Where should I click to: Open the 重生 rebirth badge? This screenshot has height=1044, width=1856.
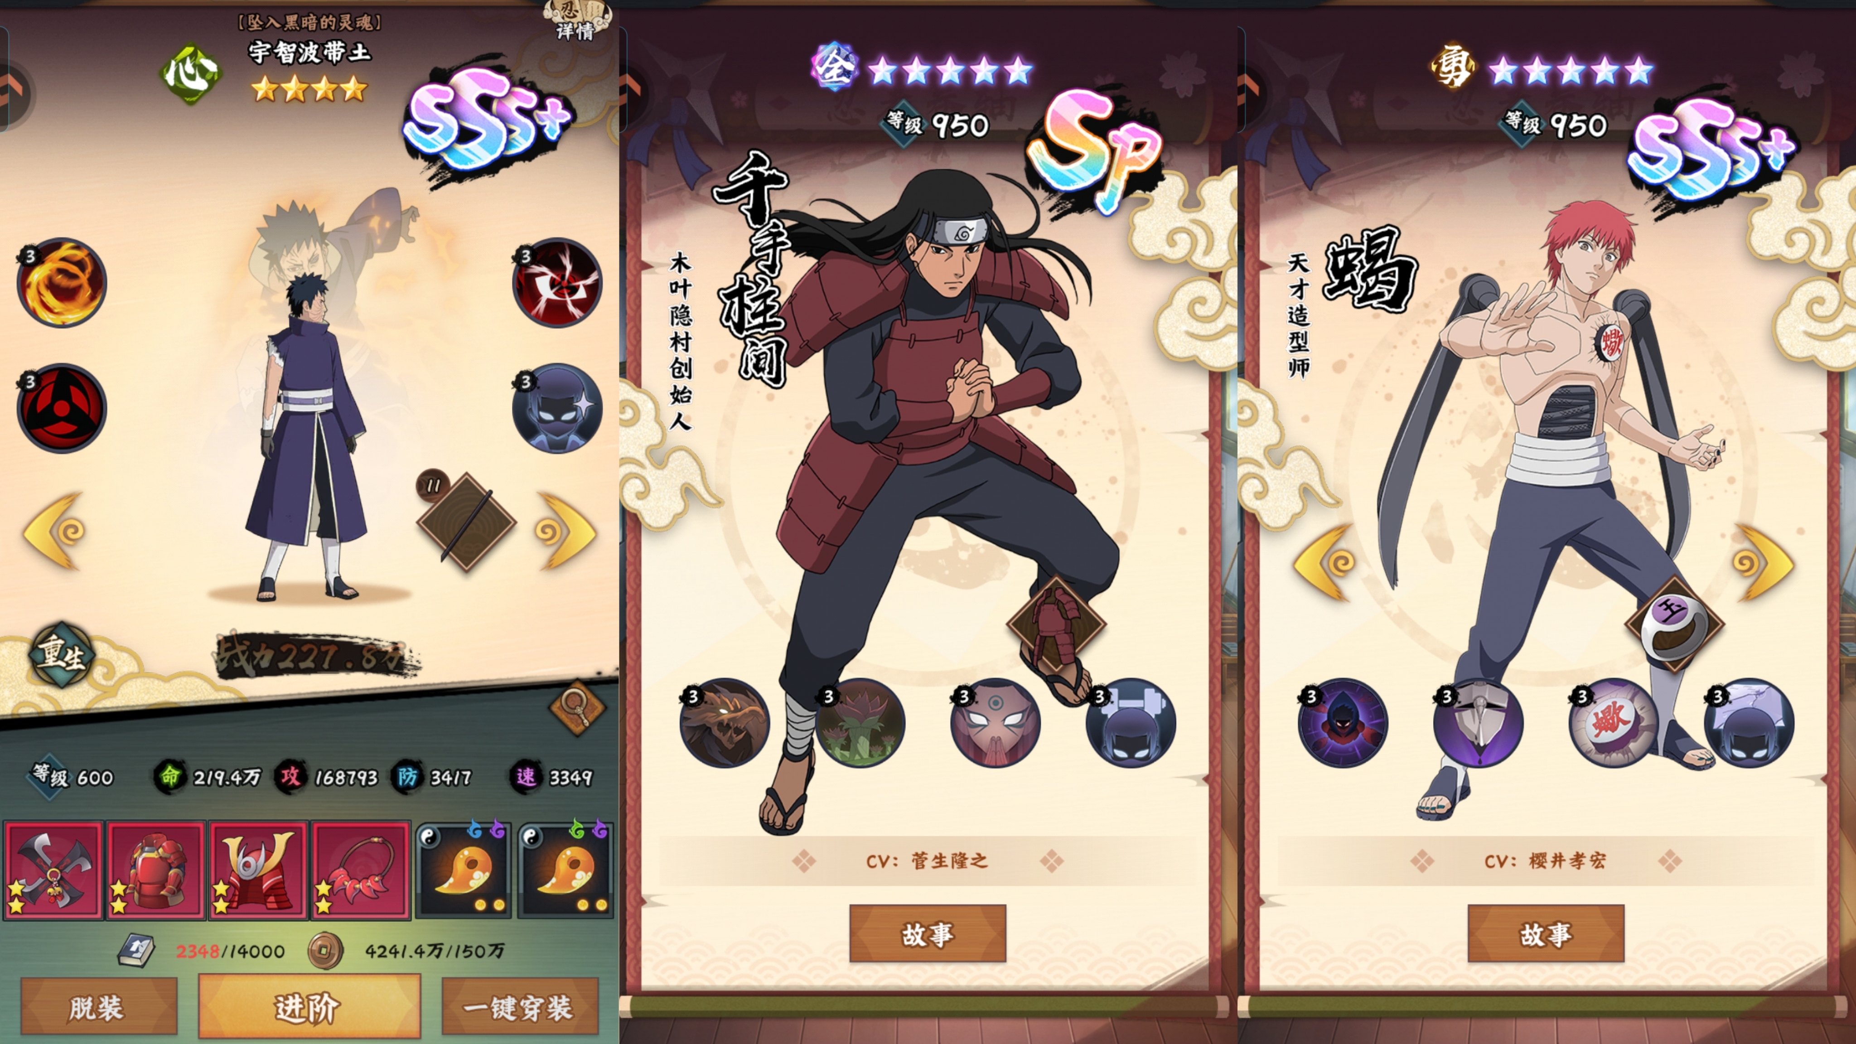pos(62,655)
